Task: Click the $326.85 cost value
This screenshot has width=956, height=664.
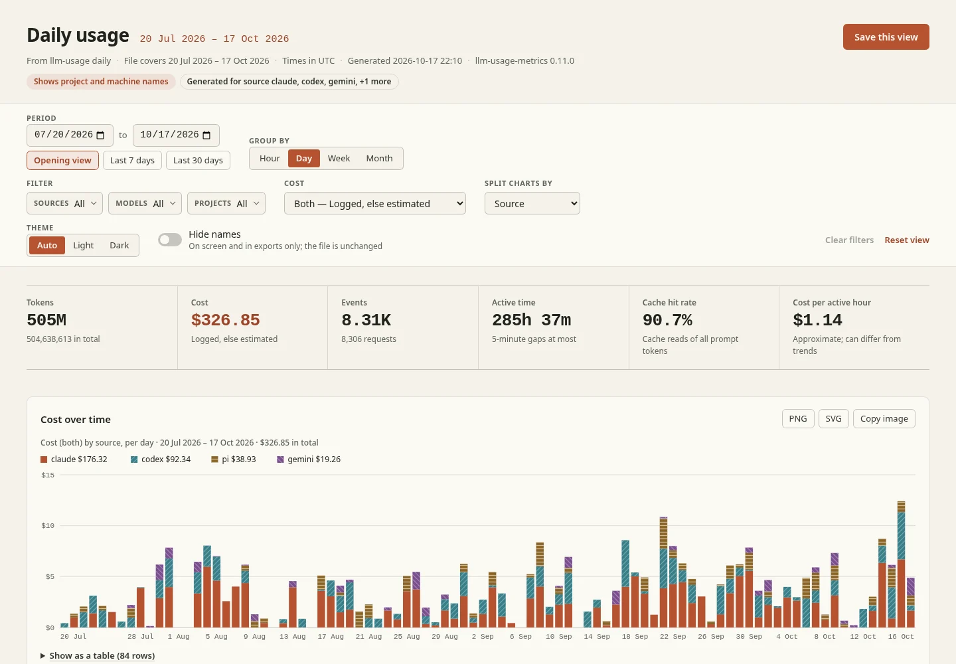Action: 225,320
